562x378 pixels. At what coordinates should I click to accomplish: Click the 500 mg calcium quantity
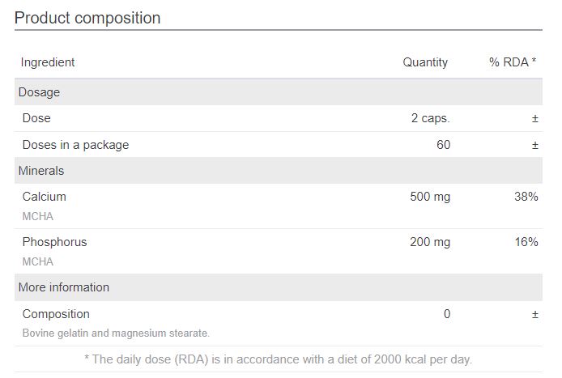pos(430,197)
